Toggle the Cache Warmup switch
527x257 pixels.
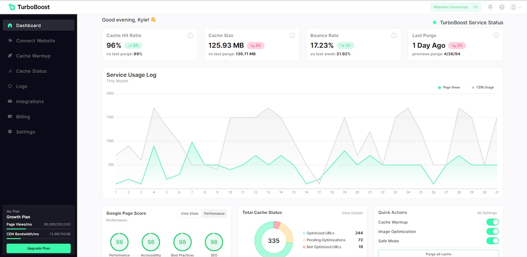(x=492, y=222)
